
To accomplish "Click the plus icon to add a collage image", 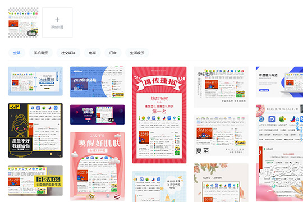I will click(57, 20).
